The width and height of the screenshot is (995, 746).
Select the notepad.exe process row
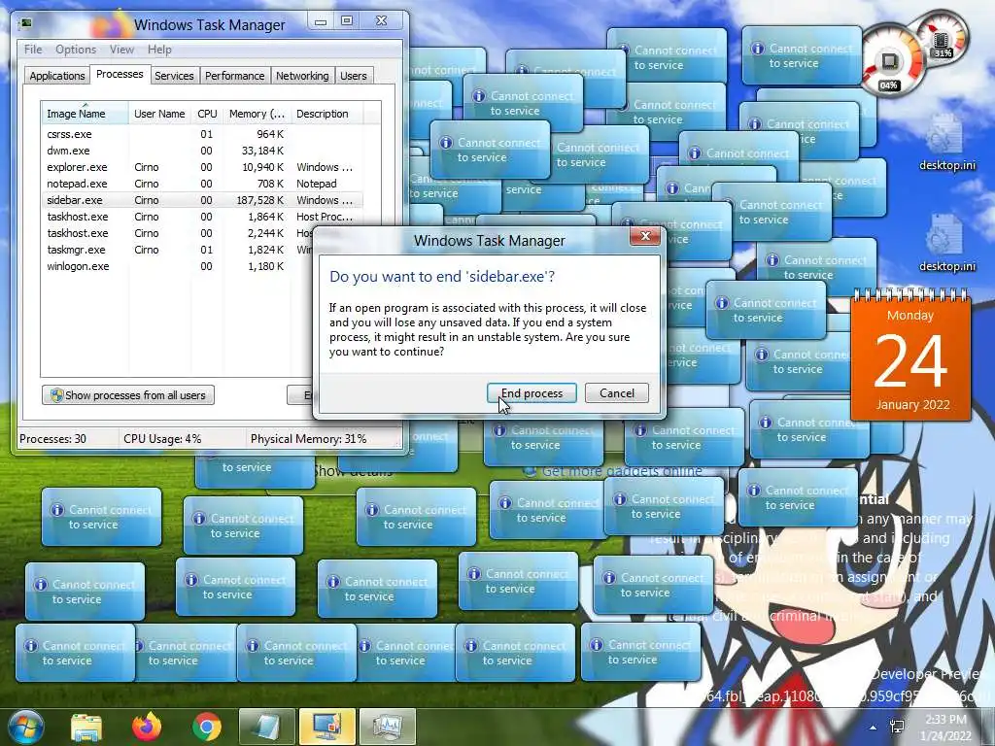point(202,184)
